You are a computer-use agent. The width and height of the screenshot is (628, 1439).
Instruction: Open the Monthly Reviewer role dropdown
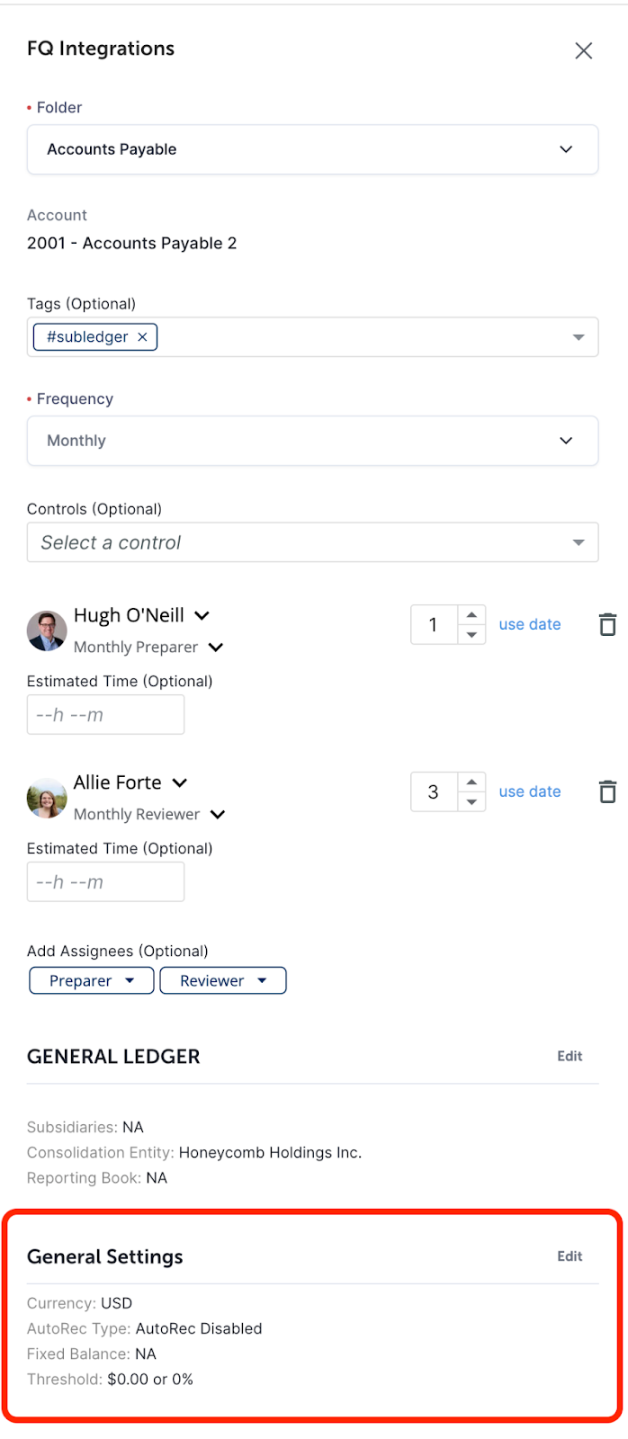point(218,814)
